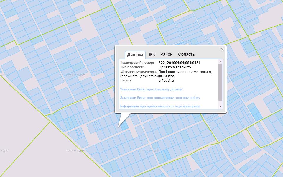This screenshot has width=283, height=177.
Task: Open link Замовити Витяг про нормативну грошову оцінку
Action: (x=160, y=98)
